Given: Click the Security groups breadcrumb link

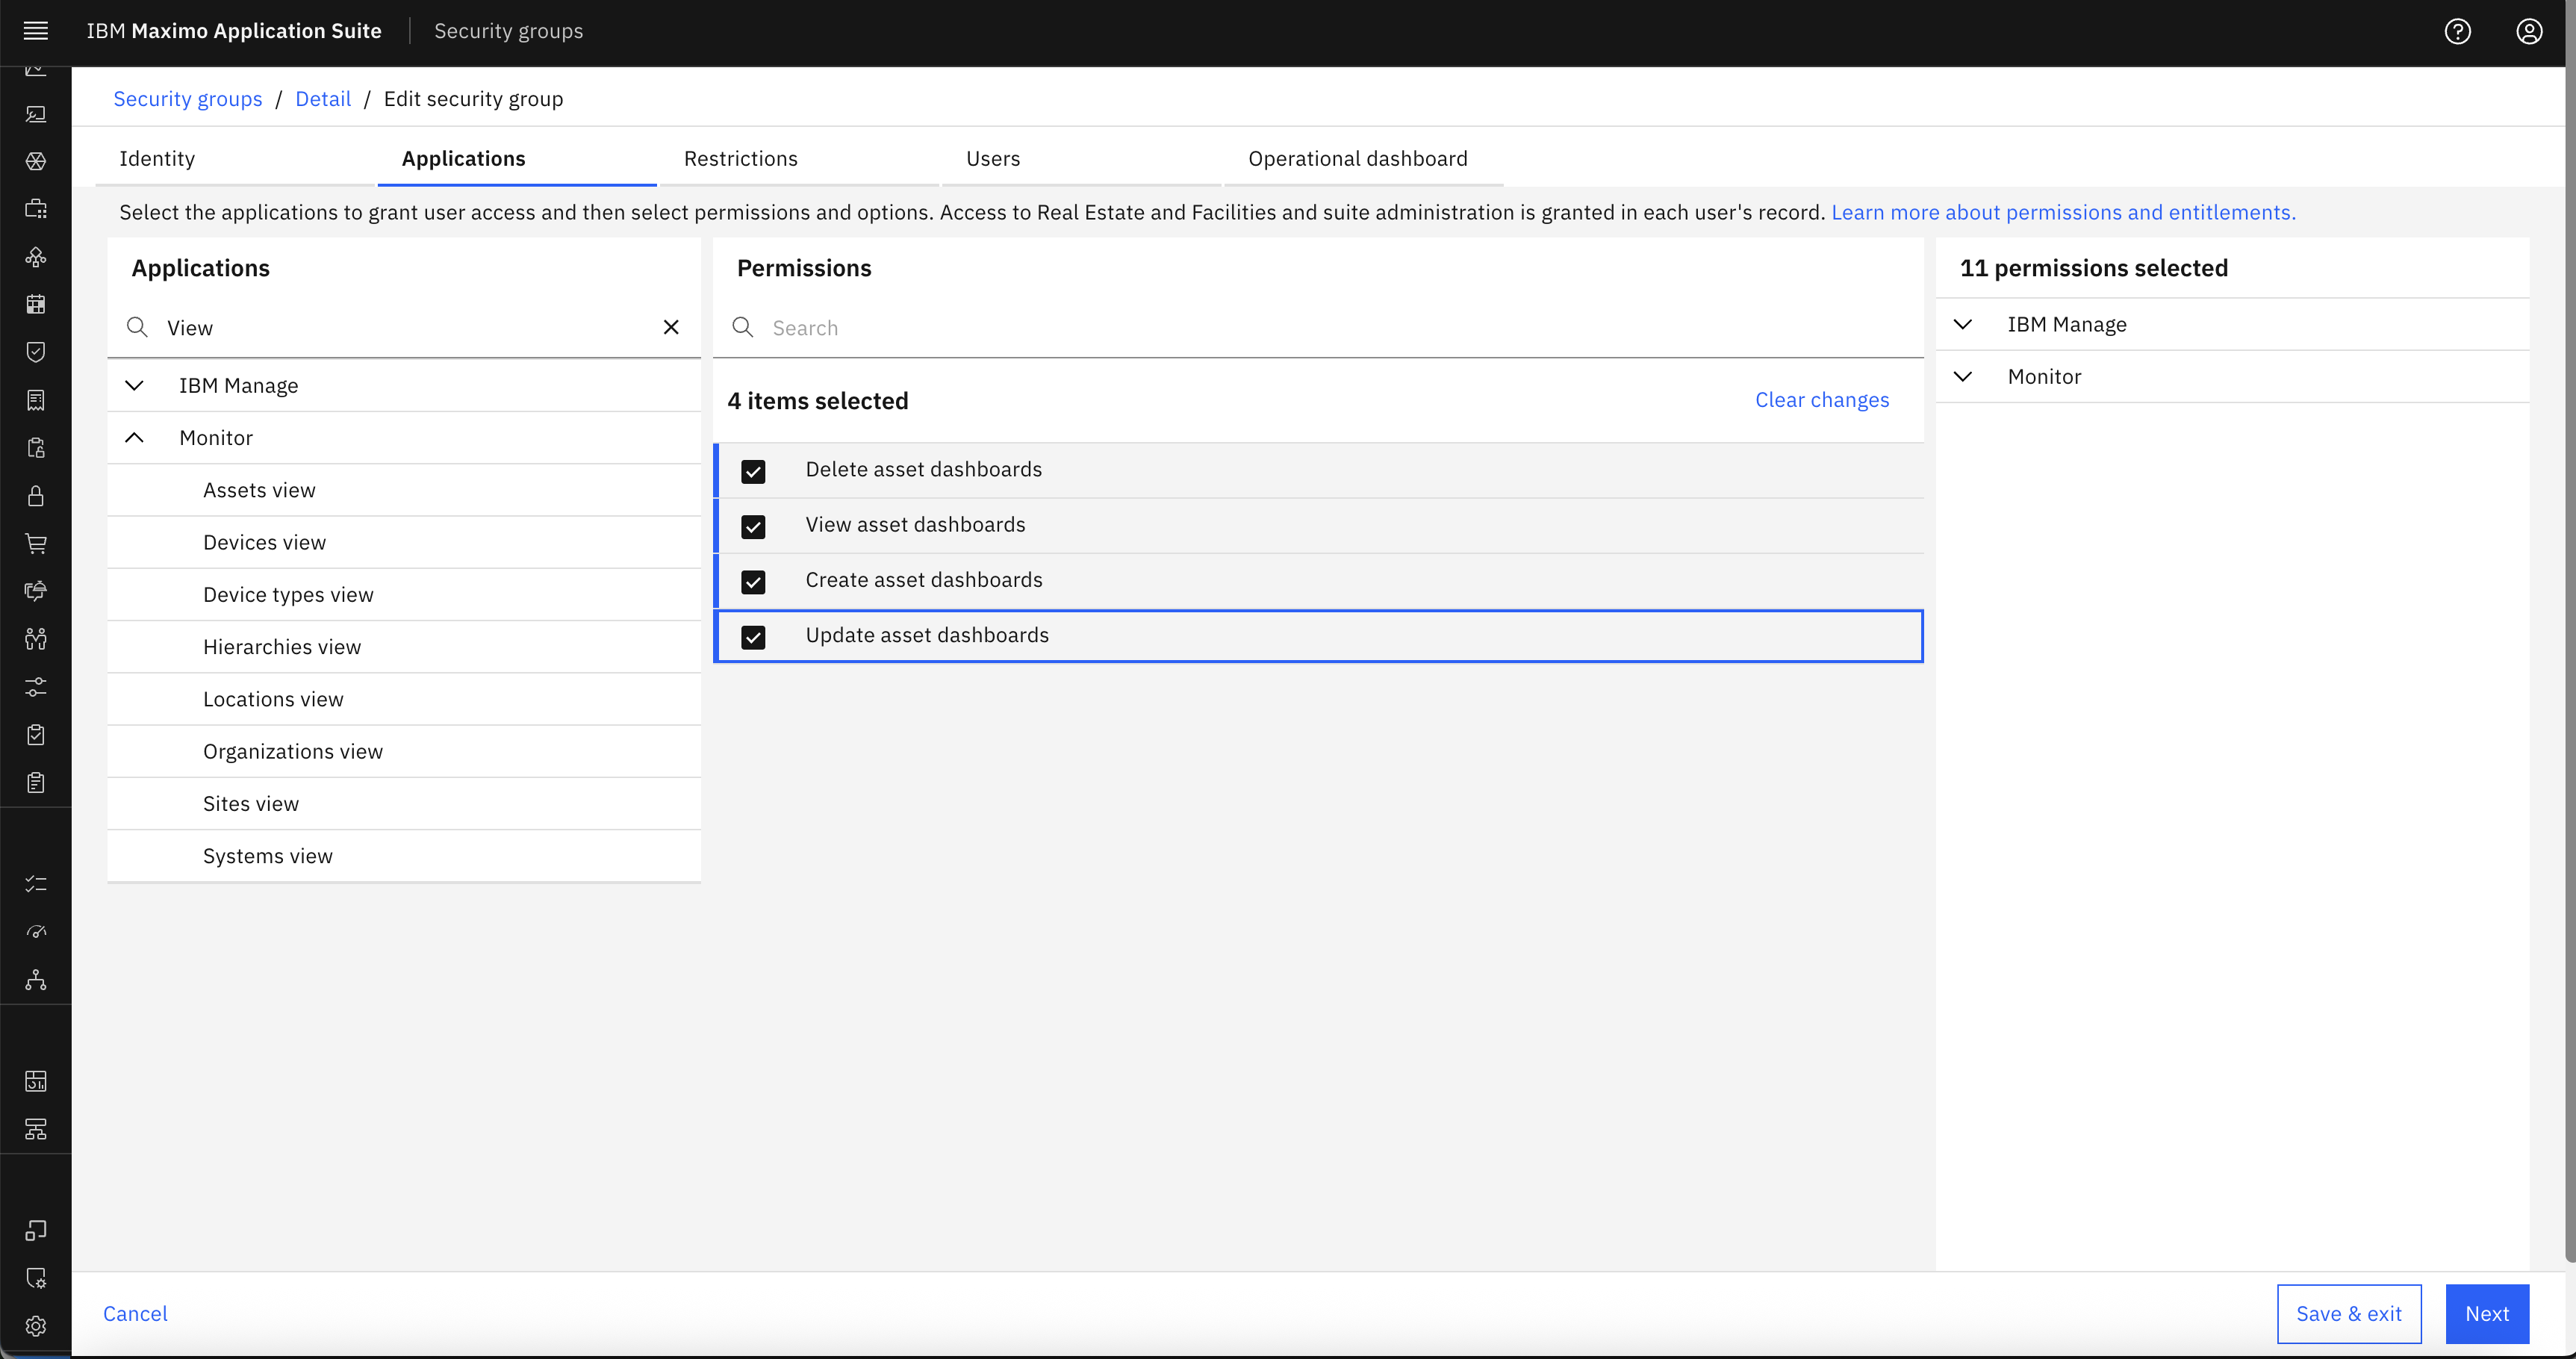Looking at the screenshot, I should pos(188,99).
